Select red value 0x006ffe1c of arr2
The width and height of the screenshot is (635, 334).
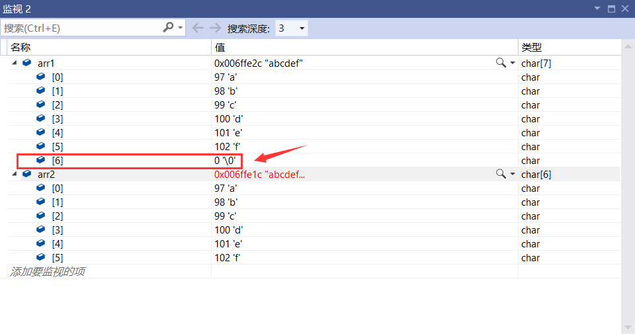[x=259, y=175]
